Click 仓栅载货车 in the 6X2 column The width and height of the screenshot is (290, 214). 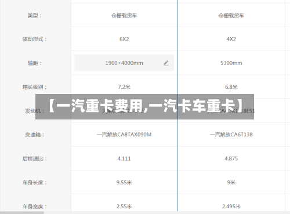coord(124,16)
